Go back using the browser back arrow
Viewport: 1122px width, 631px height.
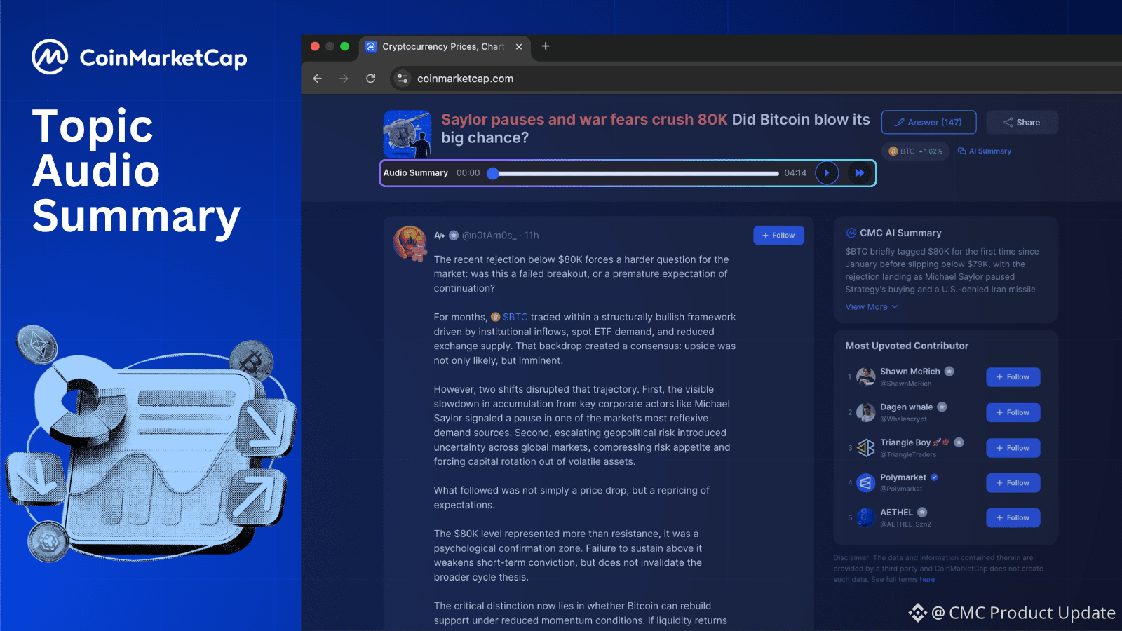(318, 79)
